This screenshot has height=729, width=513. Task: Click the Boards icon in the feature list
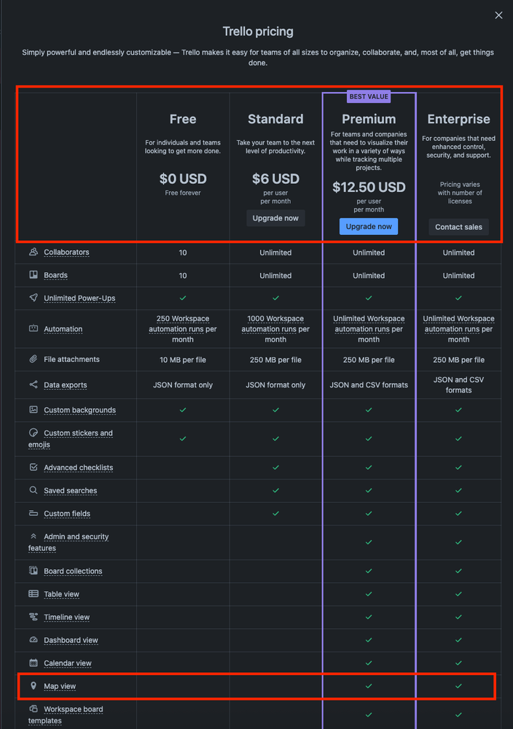pos(32,275)
